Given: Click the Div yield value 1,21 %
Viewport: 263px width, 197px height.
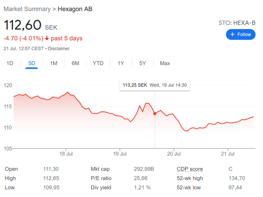Looking at the screenshot, I should point(142,187).
